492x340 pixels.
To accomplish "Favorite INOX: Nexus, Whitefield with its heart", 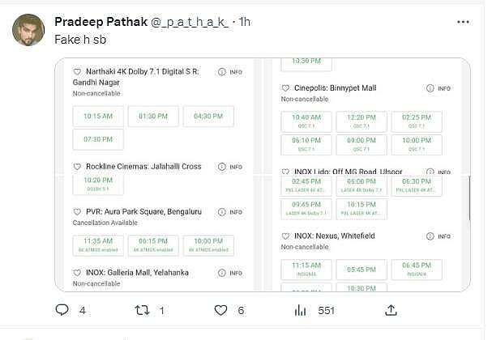I will point(286,236).
